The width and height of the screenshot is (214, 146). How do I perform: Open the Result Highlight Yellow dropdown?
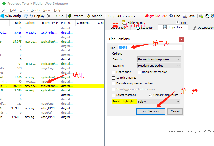158,102
